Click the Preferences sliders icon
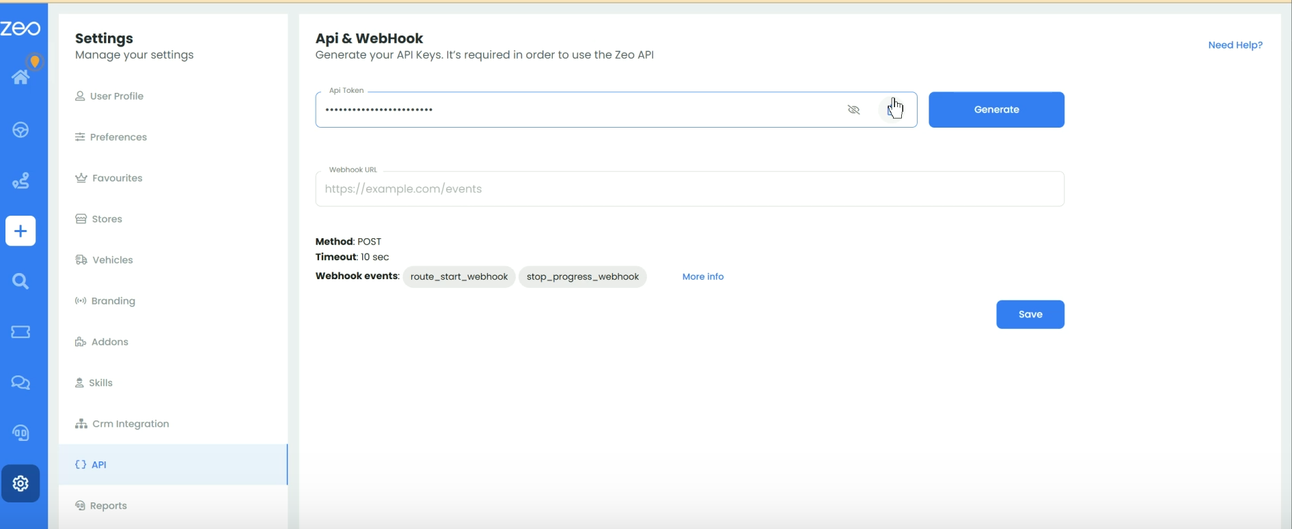This screenshot has height=529, width=1292. point(80,137)
